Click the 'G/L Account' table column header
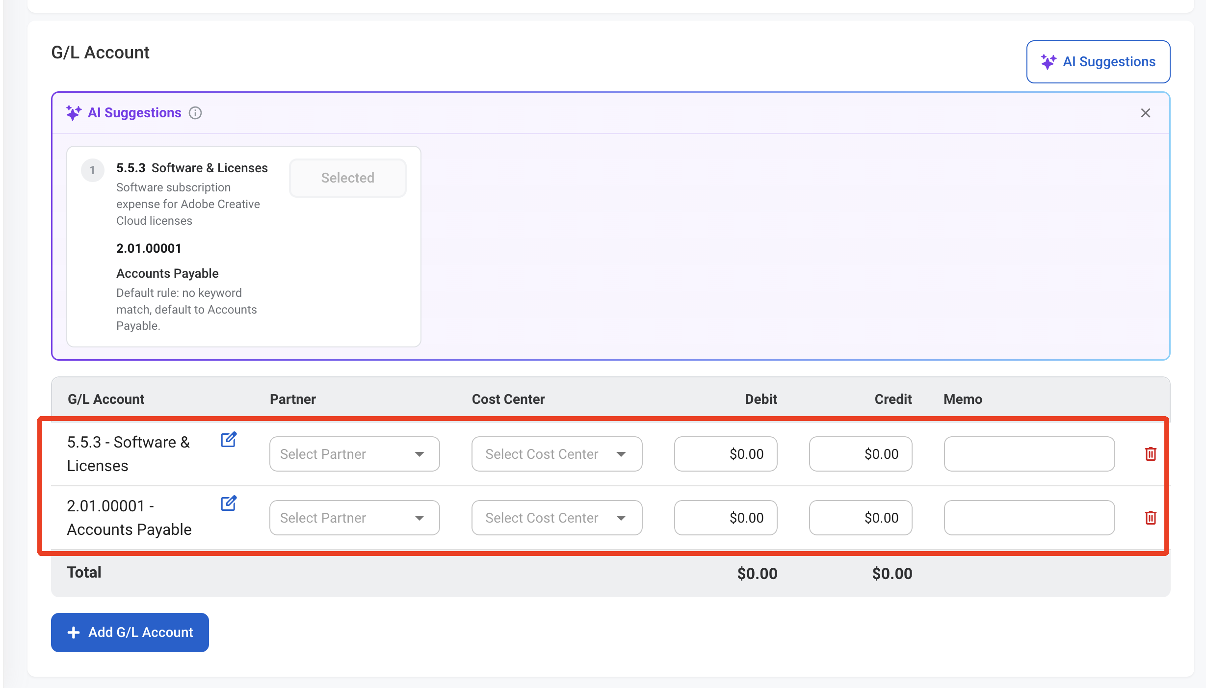The image size is (1206, 688). (x=106, y=399)
